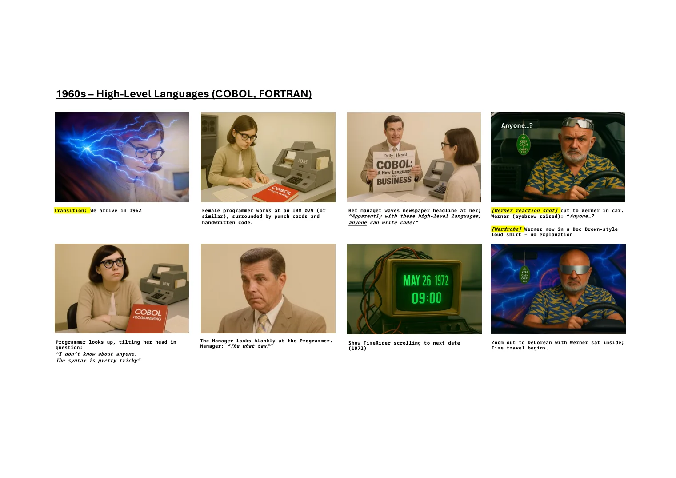Click the 'Programmer looks up, tilting her head' caption

[116, 345]
